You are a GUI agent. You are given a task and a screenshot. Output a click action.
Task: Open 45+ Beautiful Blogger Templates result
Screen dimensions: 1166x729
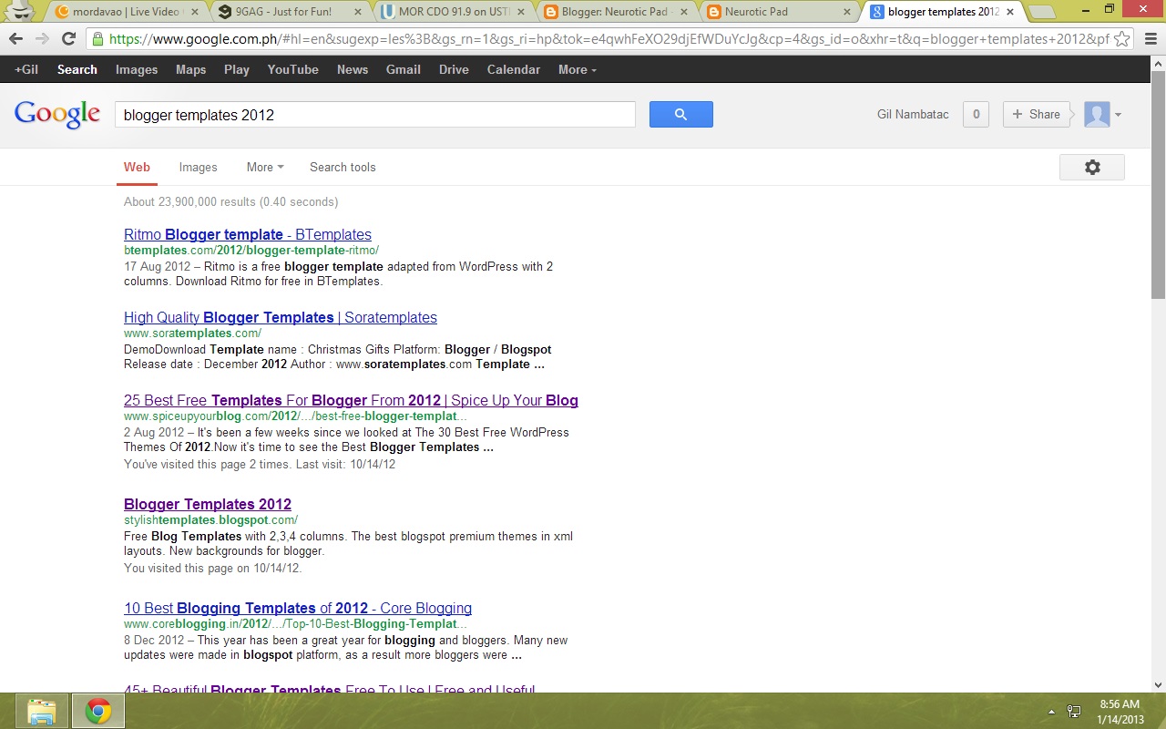point(329,690)
